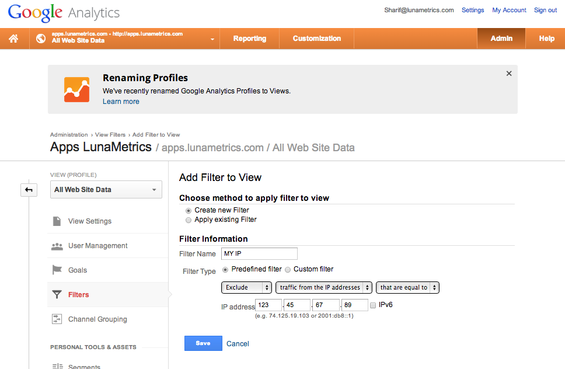Enable the IPv6 checkbox

(373, 305)
